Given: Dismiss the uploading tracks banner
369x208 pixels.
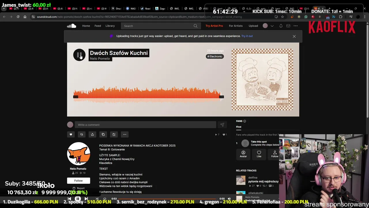Looking at the screenshot, I should pyautogui.click(x=294, y=36).
